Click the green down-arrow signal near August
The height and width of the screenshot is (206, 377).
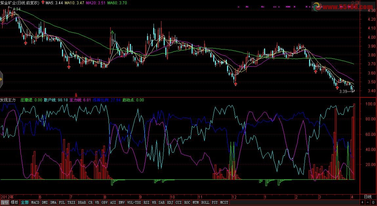point(112,33)
